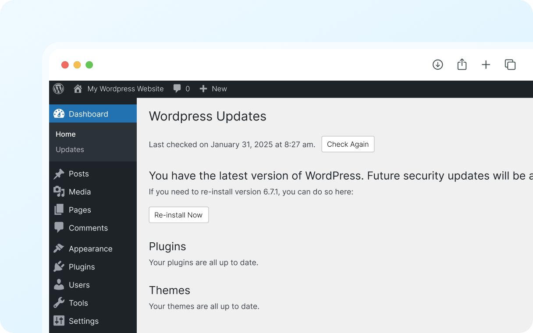Click the browser download icon
The image size is (533, 333).
click(x=438, y=65)
